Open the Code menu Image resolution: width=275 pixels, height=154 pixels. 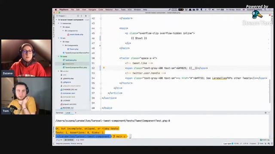click(101, 9)
